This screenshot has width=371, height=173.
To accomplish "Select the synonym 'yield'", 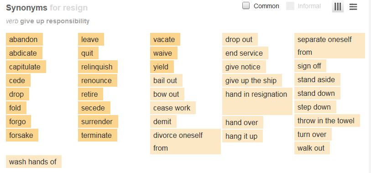I will (162, 67).
